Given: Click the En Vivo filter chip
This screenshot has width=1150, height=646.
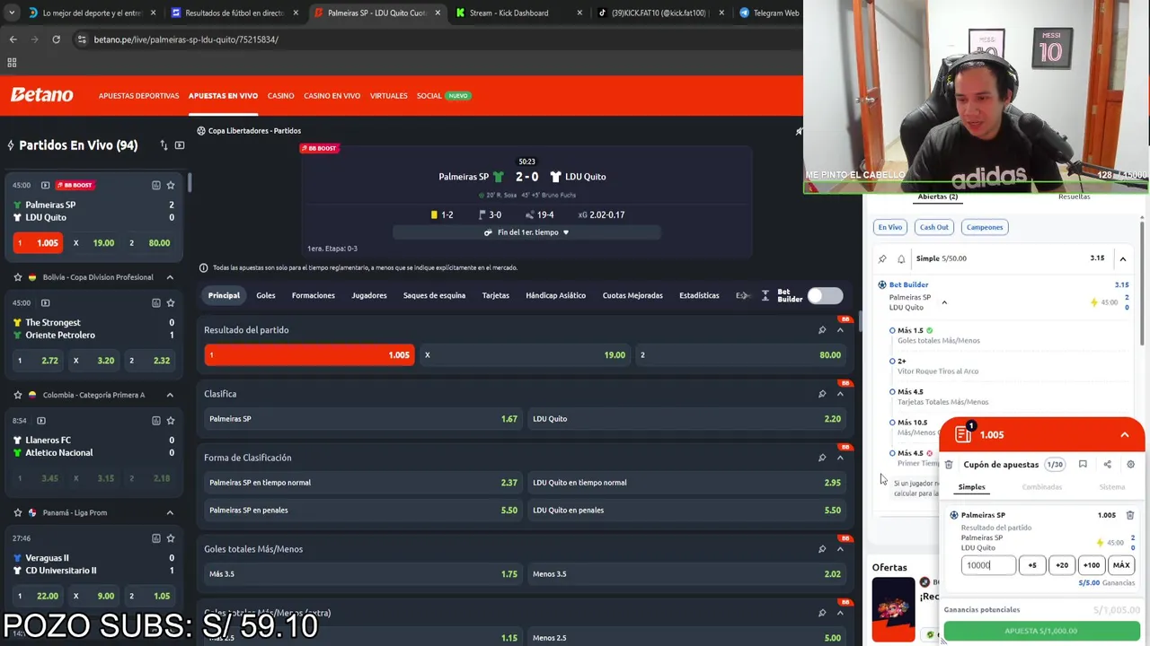Looking at the screenshot, I should click(x=890, y=227).
